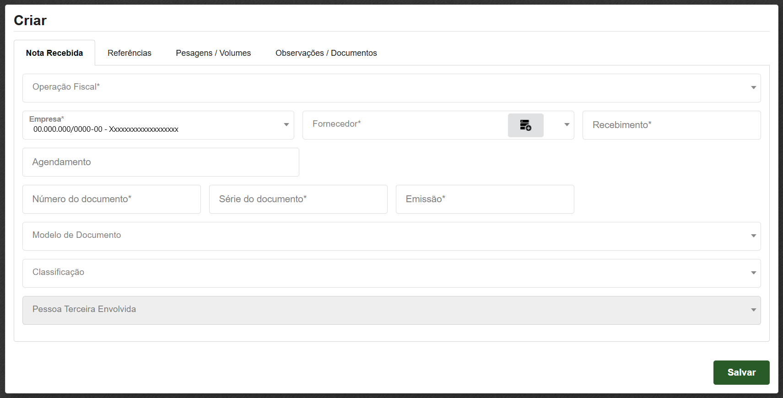
Task: Click the add supplier icon button
Action: 525,125
